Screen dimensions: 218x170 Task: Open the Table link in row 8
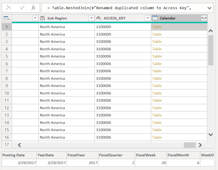(157, 79)
